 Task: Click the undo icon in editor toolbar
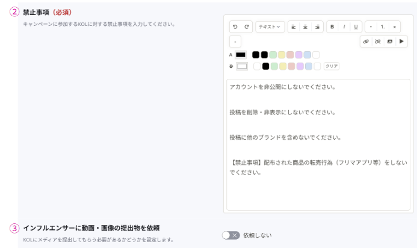click(x=235, y=27)
